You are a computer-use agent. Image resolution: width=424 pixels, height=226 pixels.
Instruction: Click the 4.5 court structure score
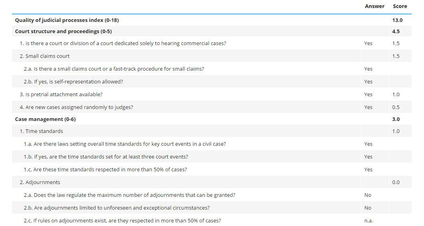[396, 31]
